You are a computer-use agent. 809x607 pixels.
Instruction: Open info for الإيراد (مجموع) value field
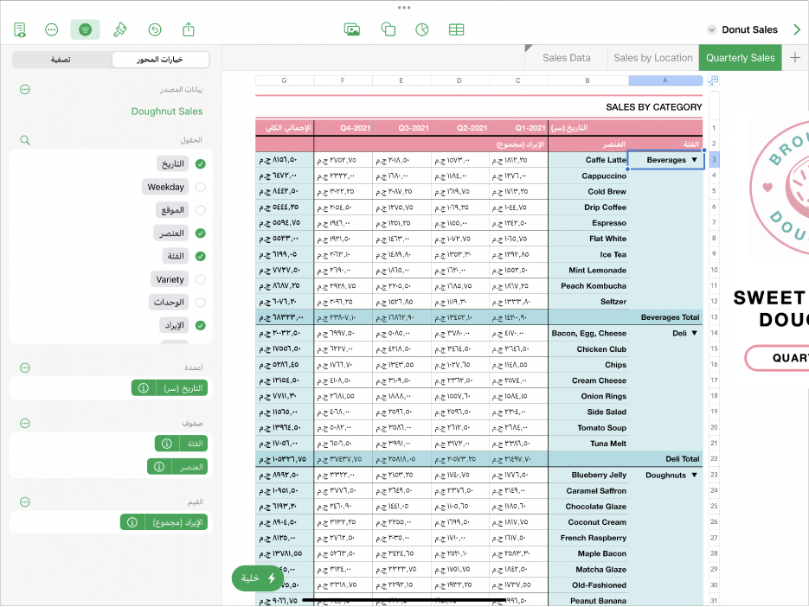tap(132, 522)
